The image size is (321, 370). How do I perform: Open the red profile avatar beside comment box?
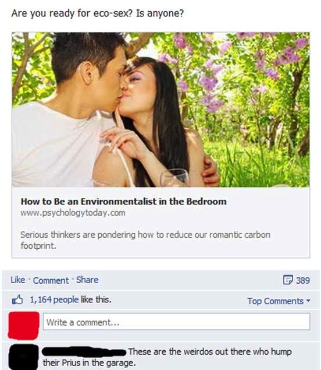tap(23, 325)
